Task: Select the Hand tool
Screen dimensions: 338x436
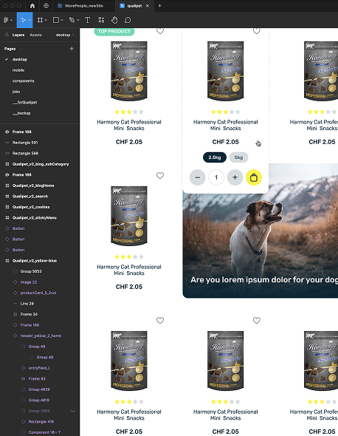Action: pos(114,20)
